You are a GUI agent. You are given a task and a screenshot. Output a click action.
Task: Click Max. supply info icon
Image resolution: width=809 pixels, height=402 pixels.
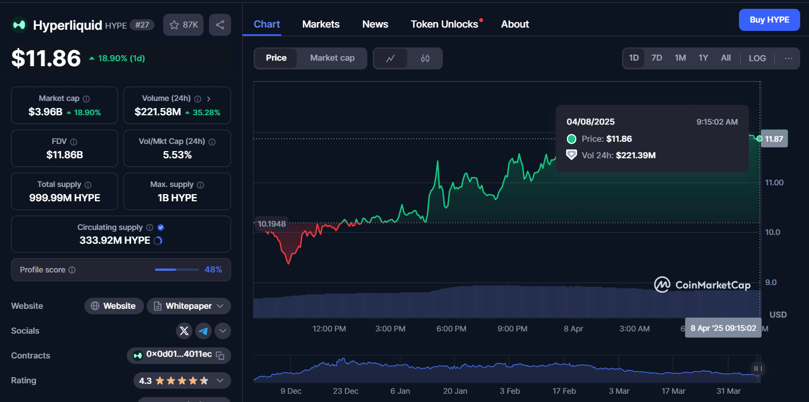pos(200,185)
